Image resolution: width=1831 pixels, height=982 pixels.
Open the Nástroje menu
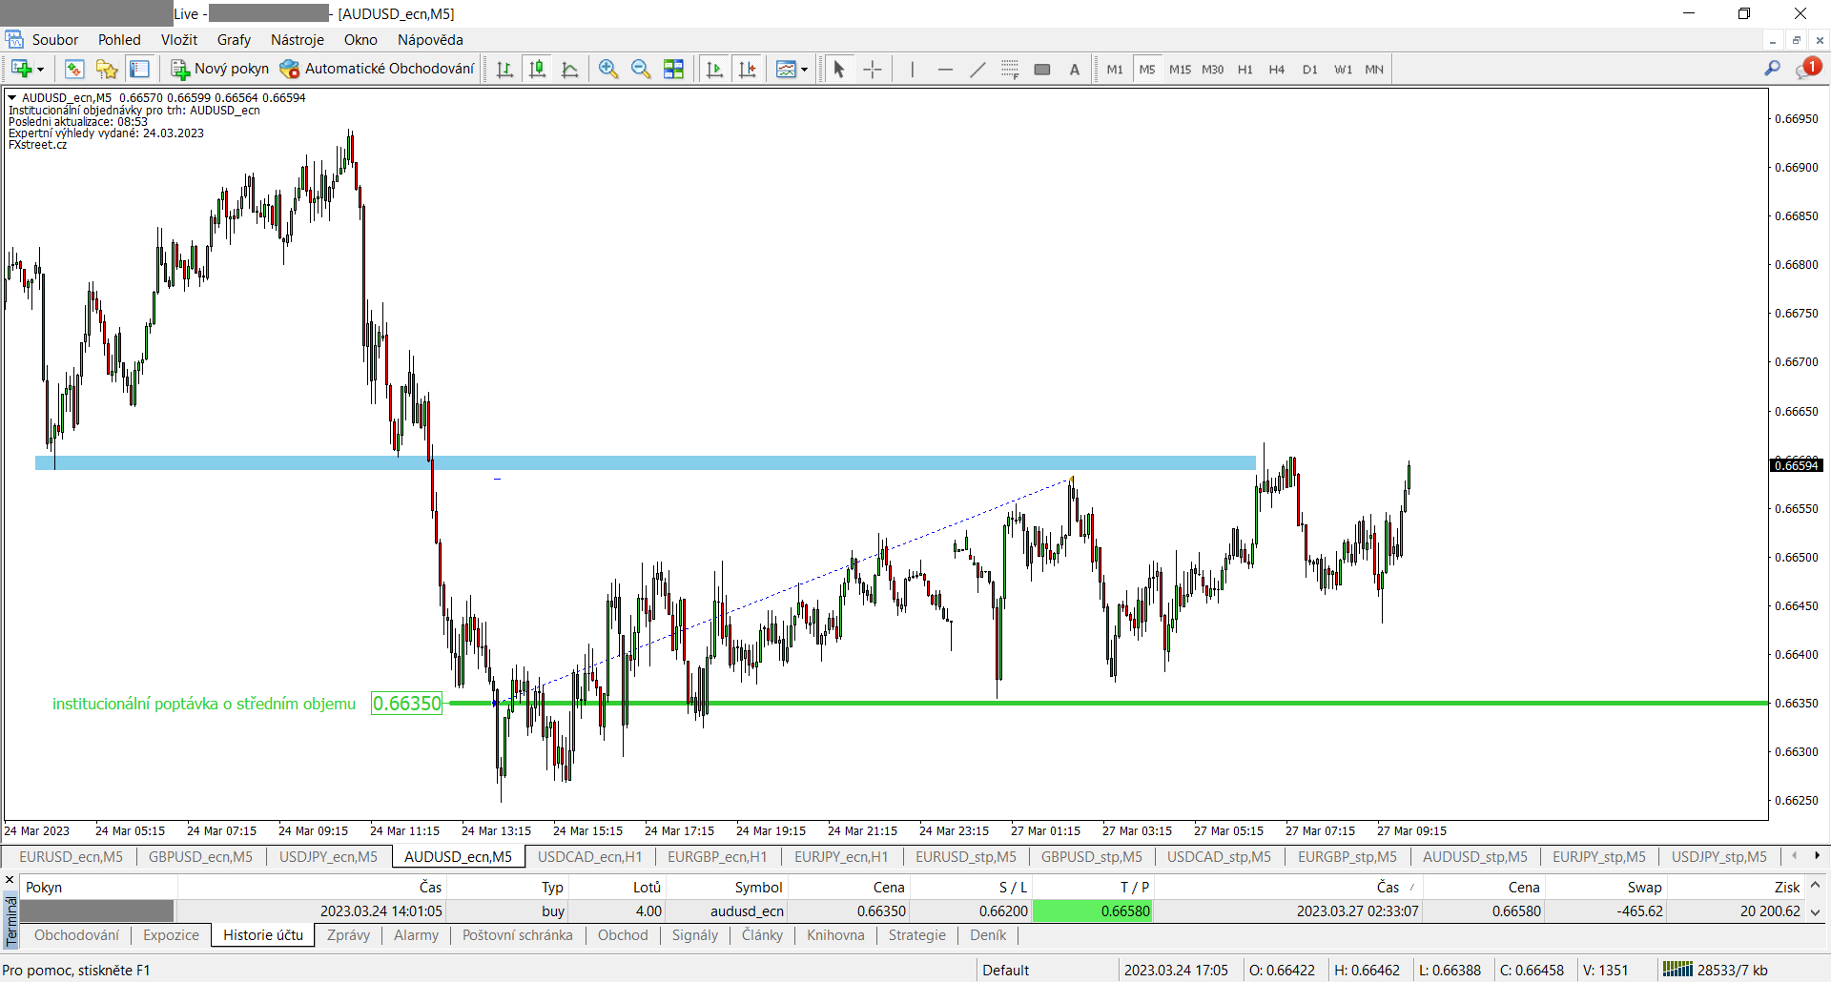[297, 40]
